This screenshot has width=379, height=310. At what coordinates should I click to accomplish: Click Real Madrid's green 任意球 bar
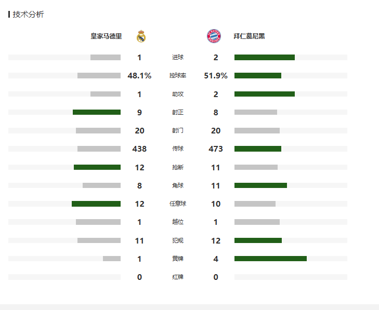(96, 204)
